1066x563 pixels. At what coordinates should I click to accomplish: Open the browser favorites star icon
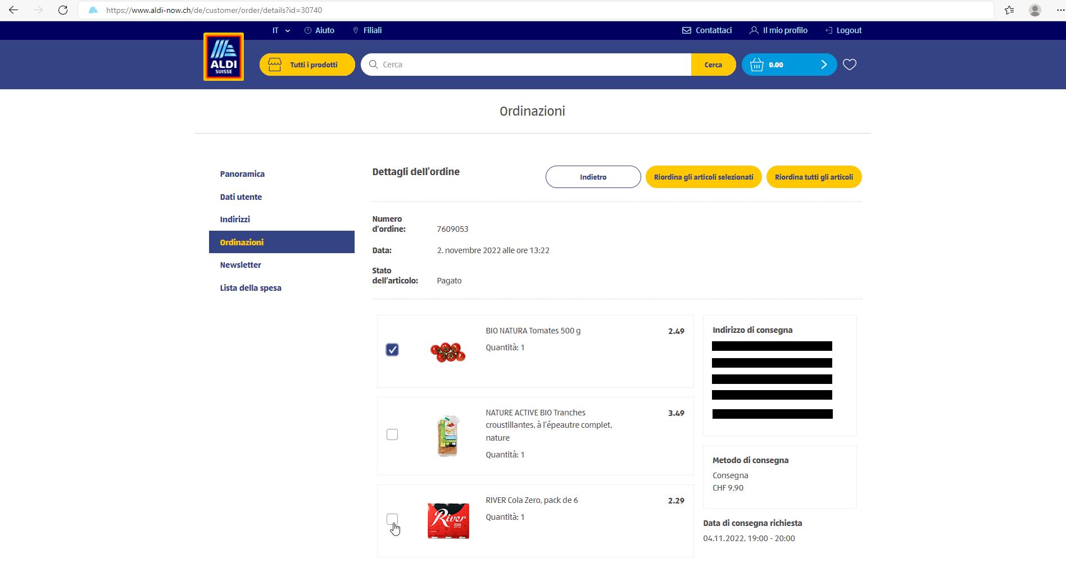(x=1009, y=10)
